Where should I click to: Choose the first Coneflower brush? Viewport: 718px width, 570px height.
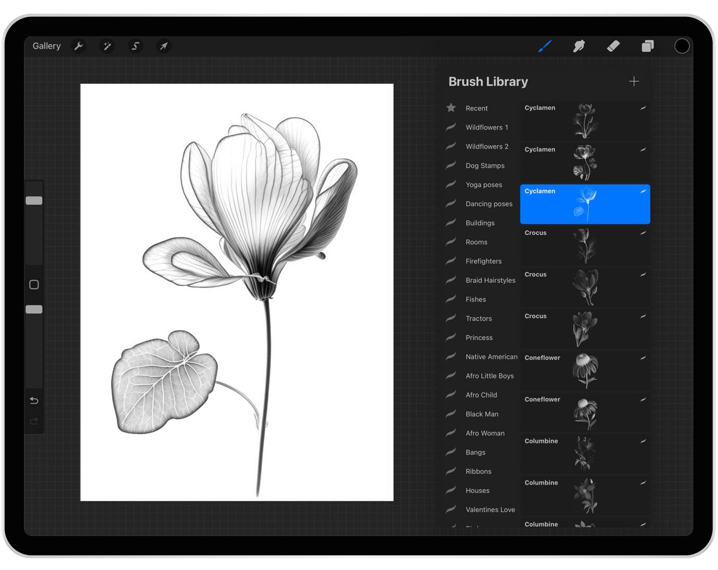click(x=585, y=371)
